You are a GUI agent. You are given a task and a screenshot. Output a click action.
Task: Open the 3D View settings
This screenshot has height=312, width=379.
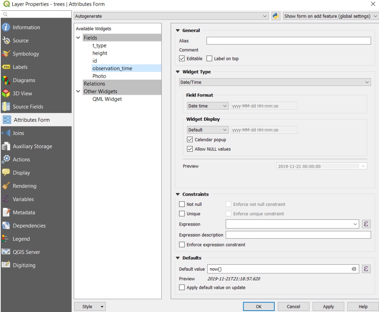point(22,93)
